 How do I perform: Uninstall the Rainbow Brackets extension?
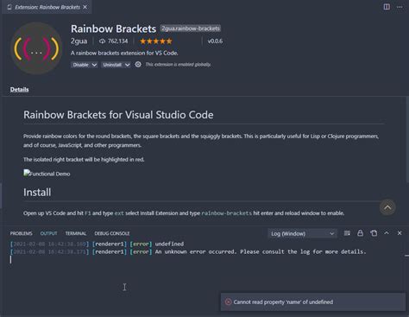click(x=112, y=65)
